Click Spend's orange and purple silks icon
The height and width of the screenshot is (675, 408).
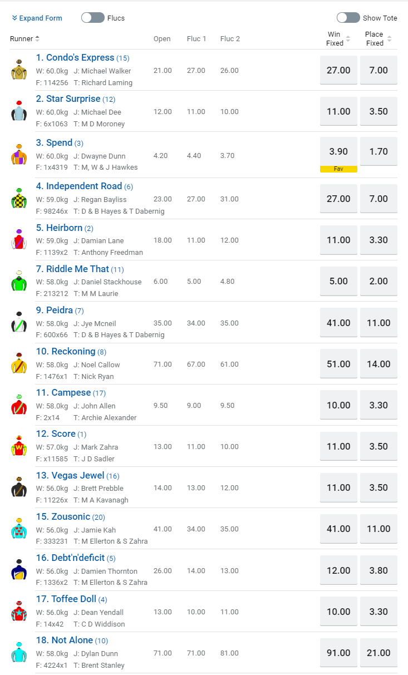19,155
